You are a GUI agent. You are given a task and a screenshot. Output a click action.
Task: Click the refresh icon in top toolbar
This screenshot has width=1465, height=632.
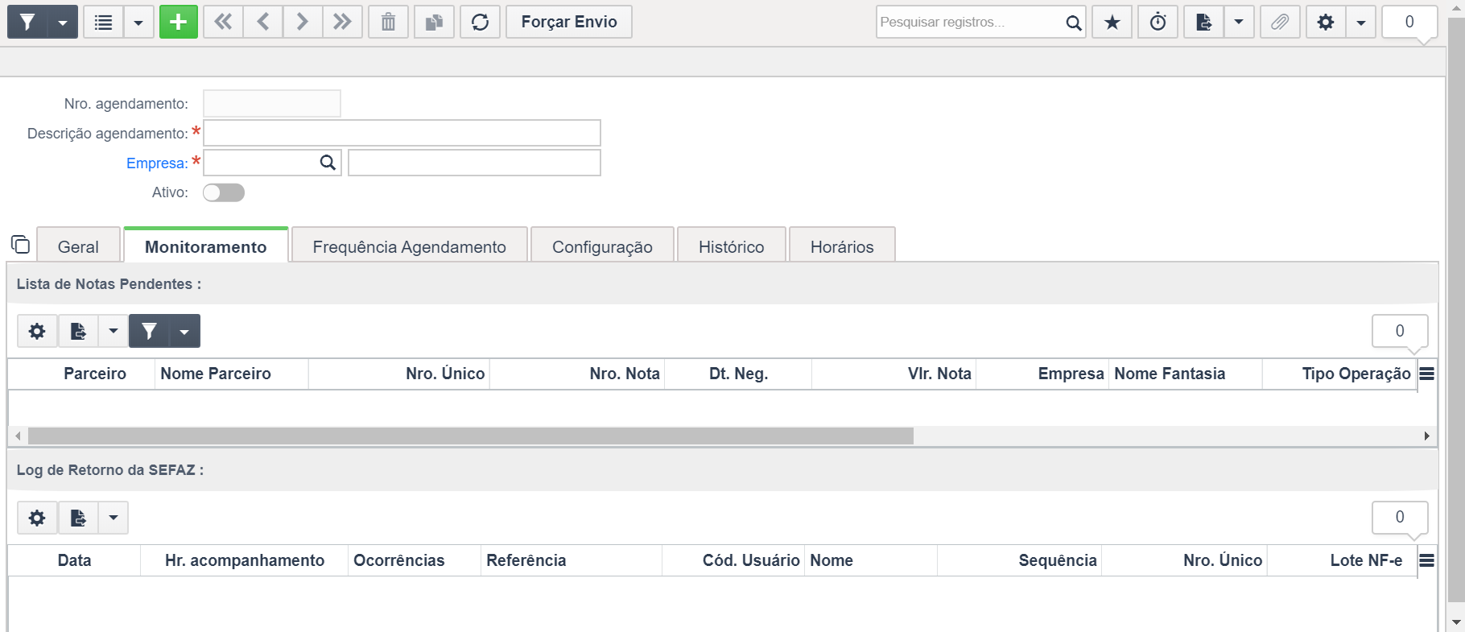(480, 22)
